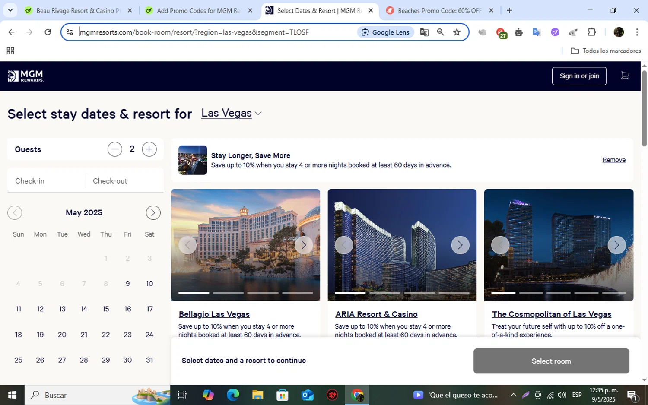This screenshot has height=405, width=648.
Task: Reload the current page
Action: [x=48, y=32]
